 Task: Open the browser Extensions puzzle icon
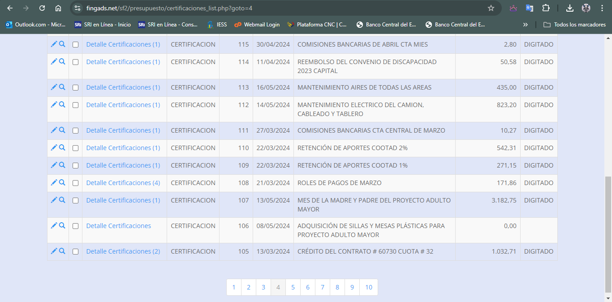(546, 8)
